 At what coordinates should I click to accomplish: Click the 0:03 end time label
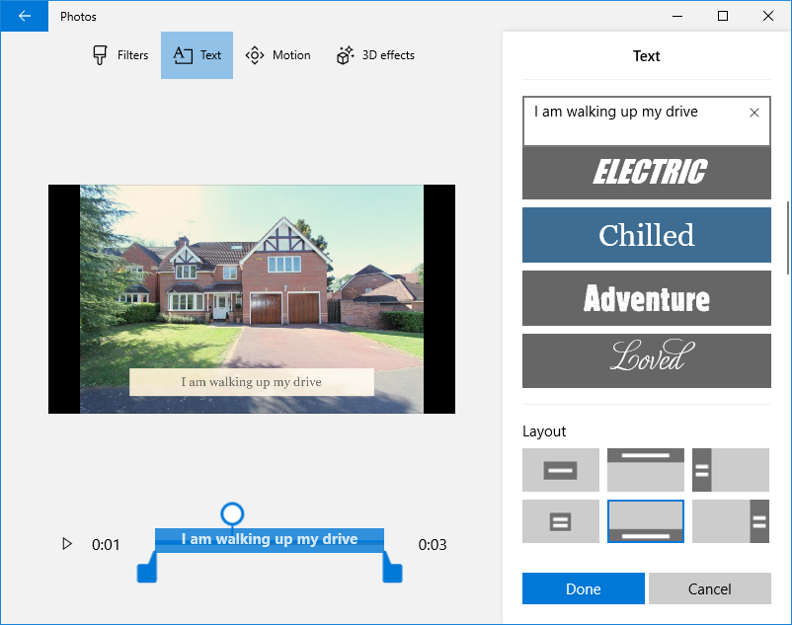tap(433, 545)
